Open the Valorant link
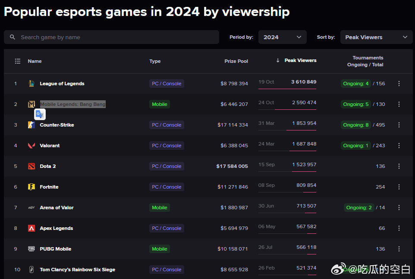The width and height of the screenshot is (415, 279). [x=50, y=146]
